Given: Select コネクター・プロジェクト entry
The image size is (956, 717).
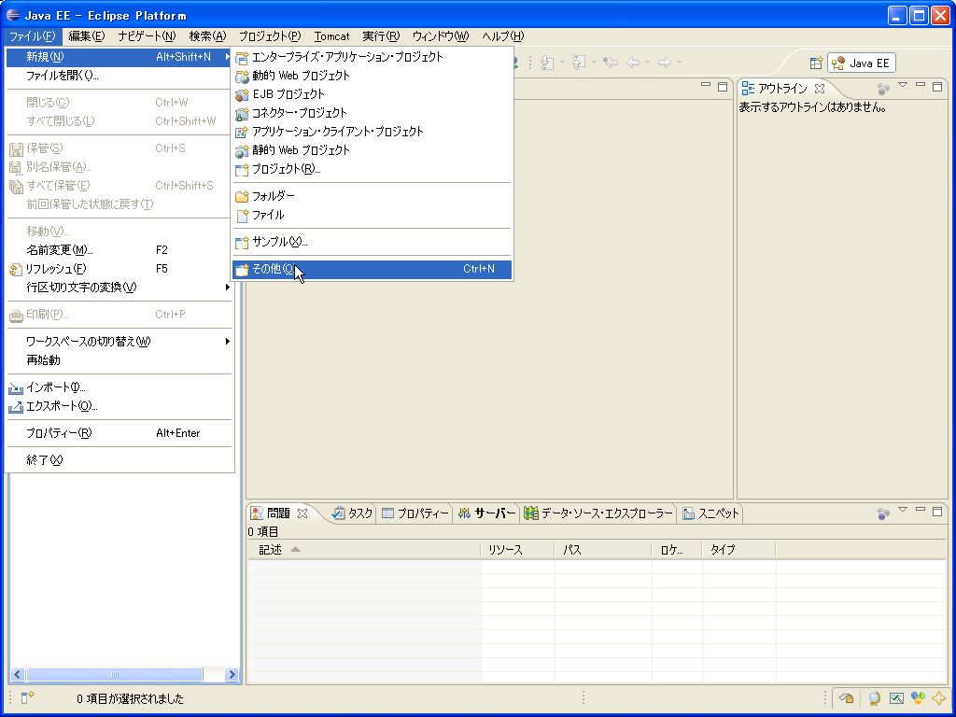Looking at the screenshot, I should point(372,113).
